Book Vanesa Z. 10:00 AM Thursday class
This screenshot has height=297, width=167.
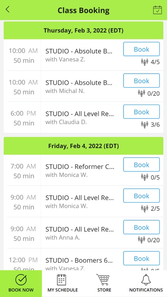141,49
